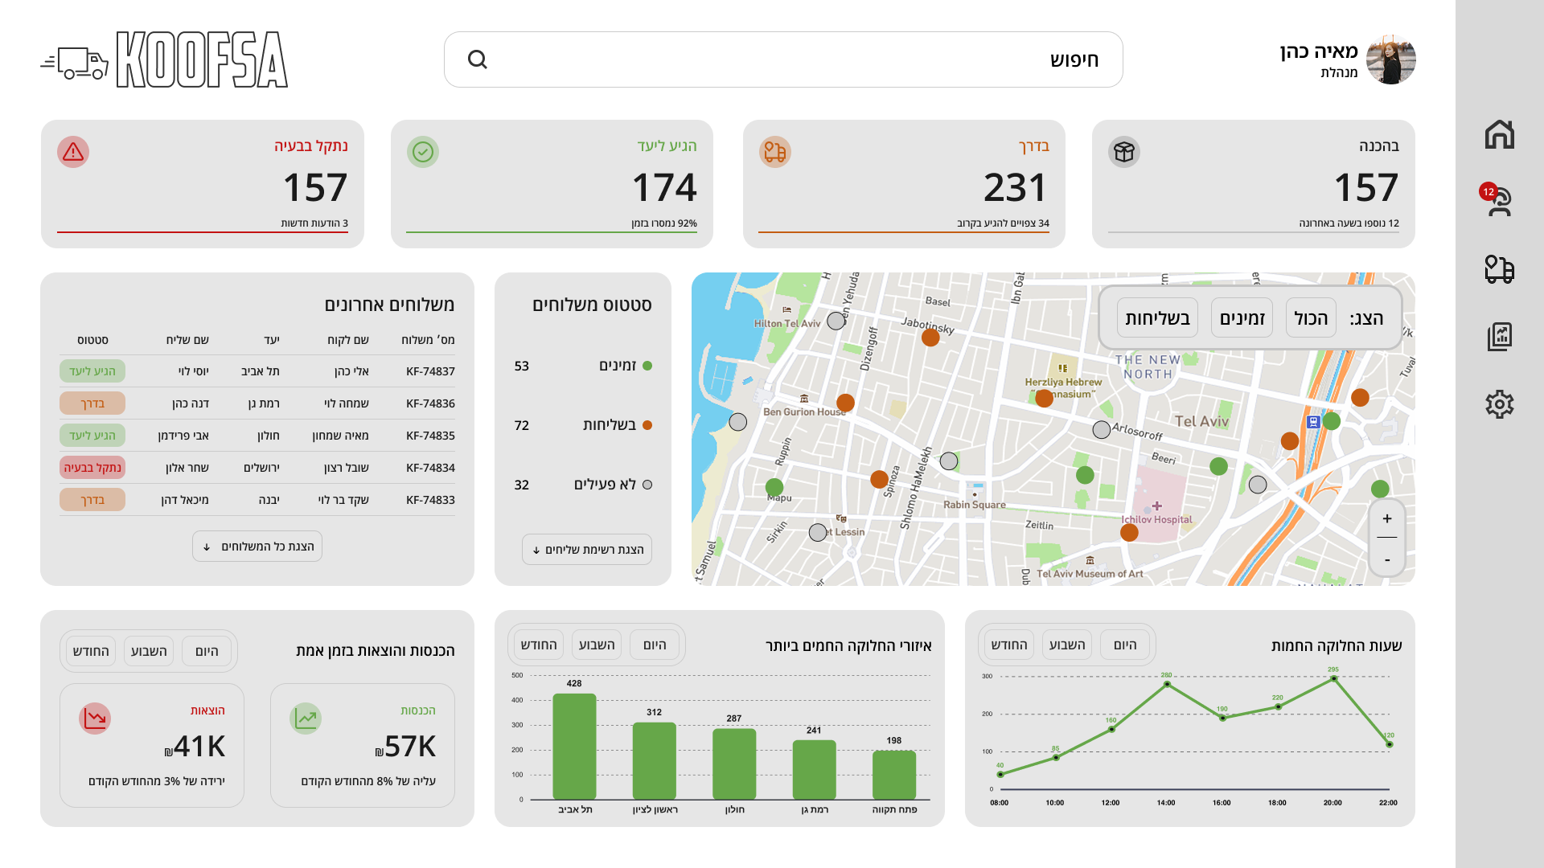The height and width of the screenshot is (868, 1544).
Task: Click the לא פעילים row showing 32
Action: [x=583, y=485]
